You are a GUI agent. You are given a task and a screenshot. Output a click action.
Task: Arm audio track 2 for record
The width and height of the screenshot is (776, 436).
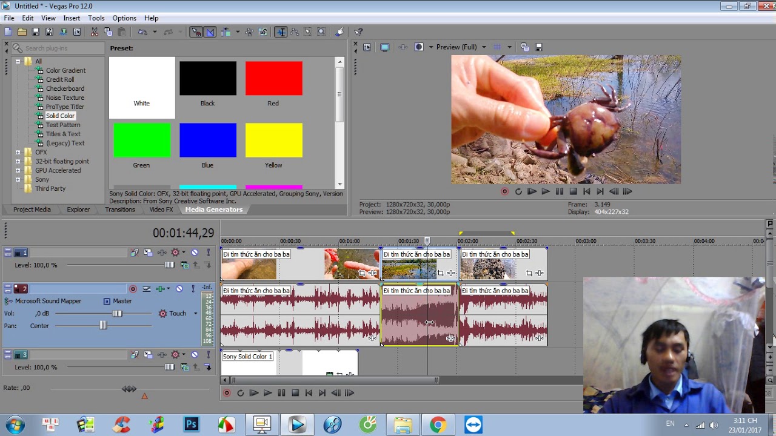[x=133, y=289]
